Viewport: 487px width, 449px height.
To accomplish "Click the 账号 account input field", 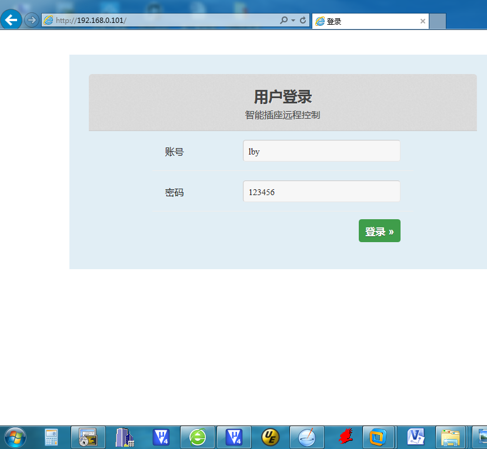I will pos(321,150).
